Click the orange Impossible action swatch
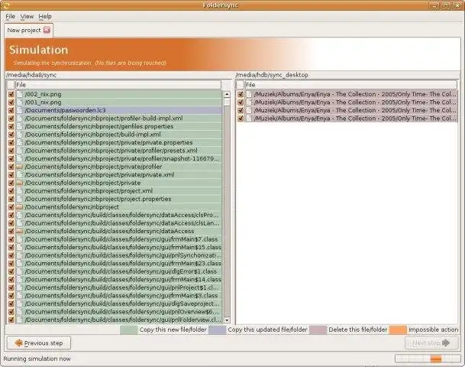Image resolution: width=465 pixels, height=367 pixels. 398,330
